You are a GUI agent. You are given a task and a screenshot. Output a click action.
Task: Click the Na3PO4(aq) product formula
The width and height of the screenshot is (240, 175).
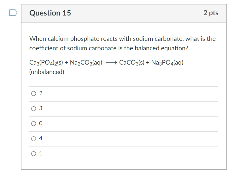click(167, 63)
